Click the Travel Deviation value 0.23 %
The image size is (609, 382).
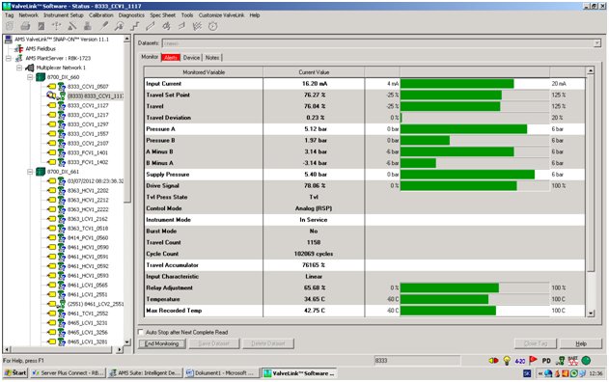(315, 118)
